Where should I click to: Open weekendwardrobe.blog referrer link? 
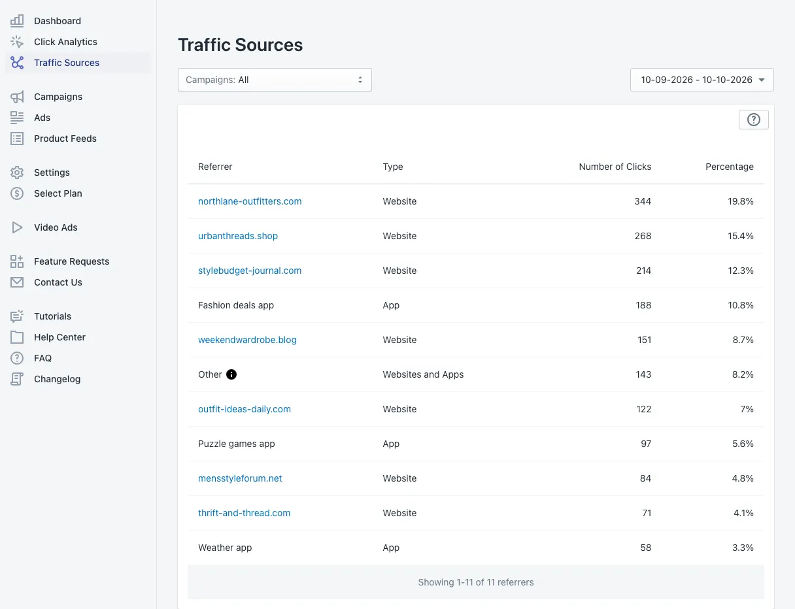click(247, 340)
